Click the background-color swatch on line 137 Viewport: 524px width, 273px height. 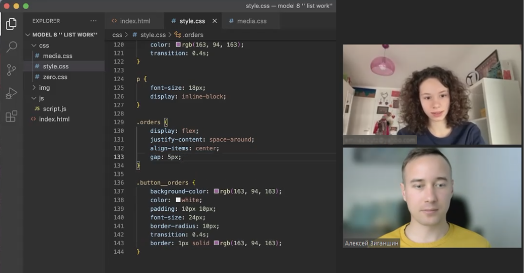[216, 191]
